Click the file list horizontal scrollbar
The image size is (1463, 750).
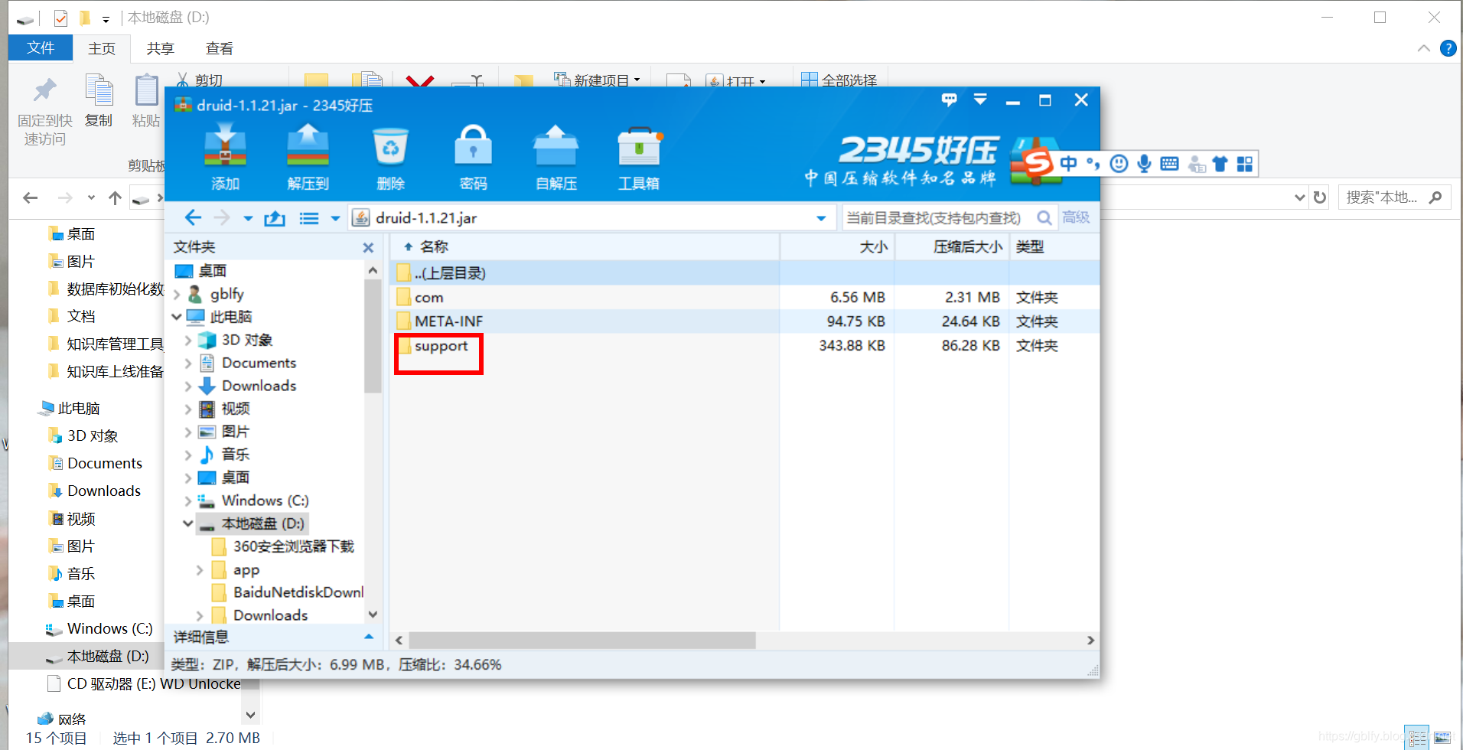(582, 640)
